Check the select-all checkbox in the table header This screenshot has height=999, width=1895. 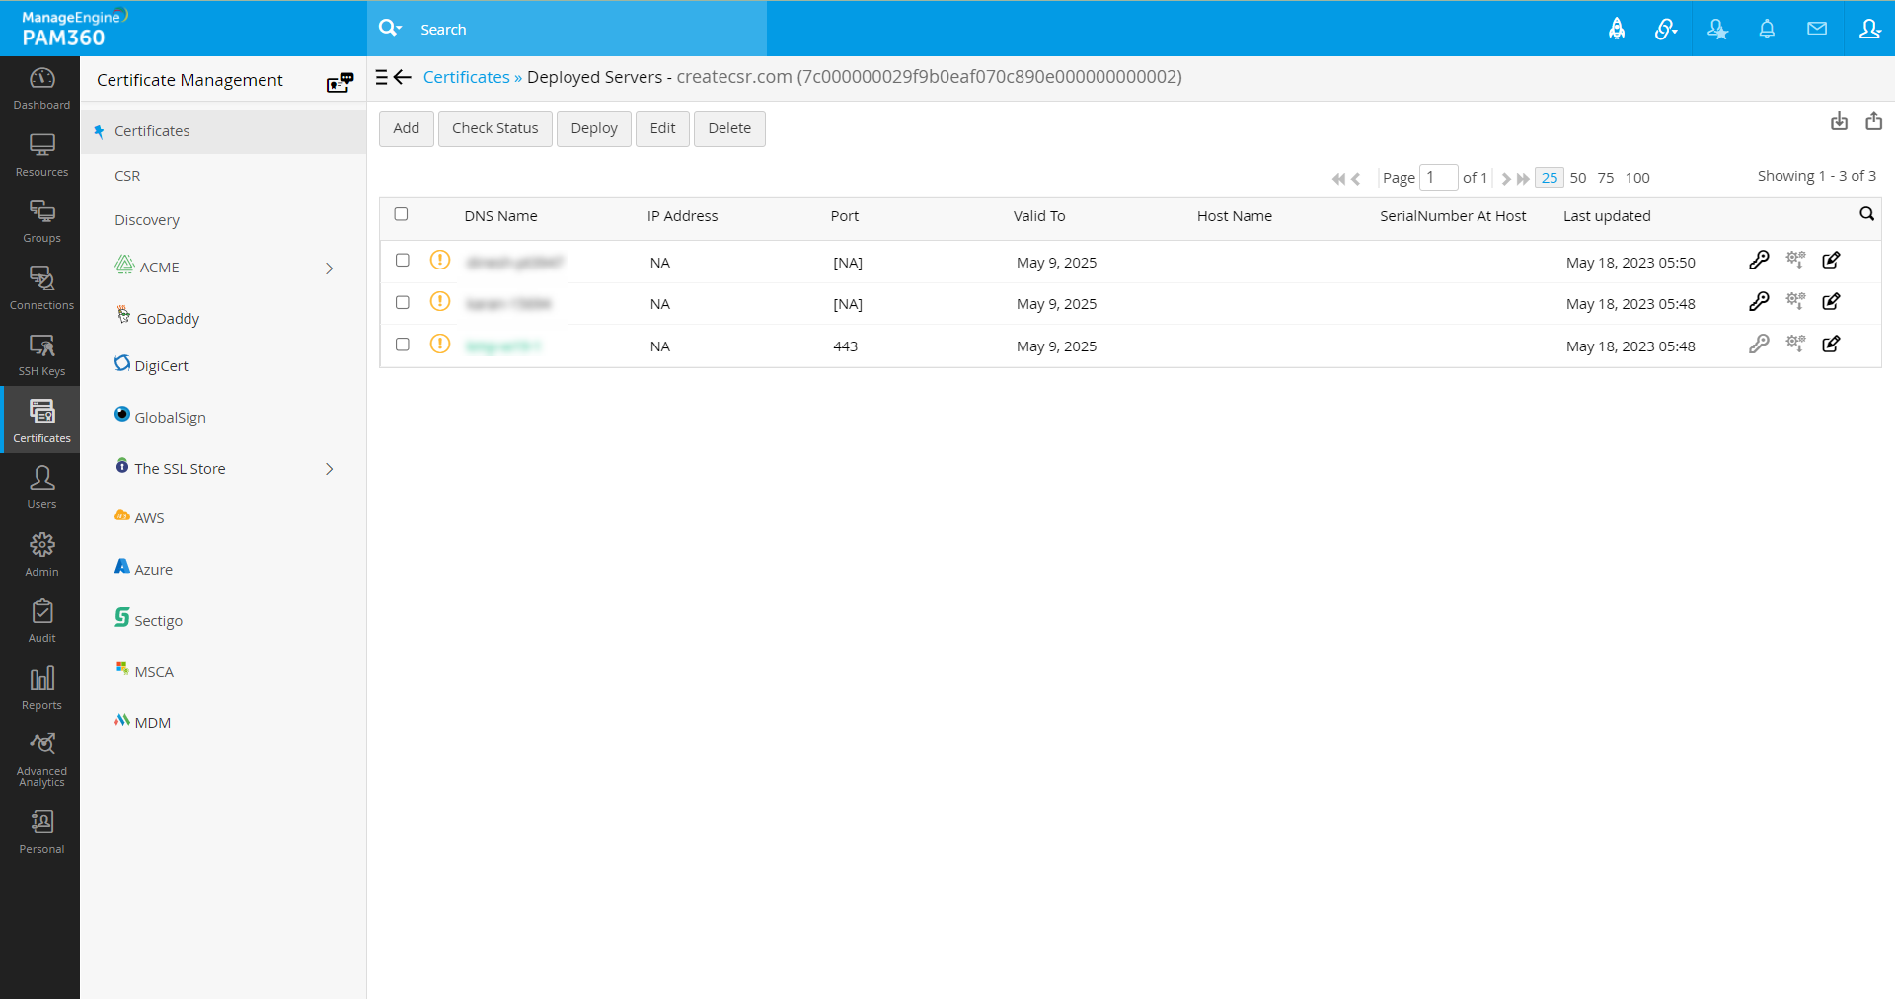(402, 214)
